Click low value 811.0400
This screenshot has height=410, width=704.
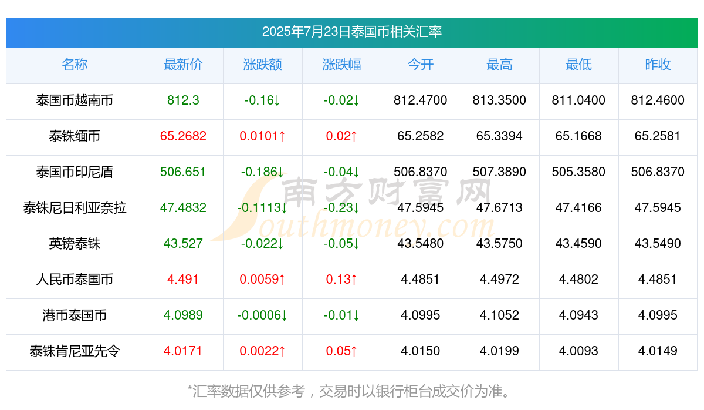(578, 100)
